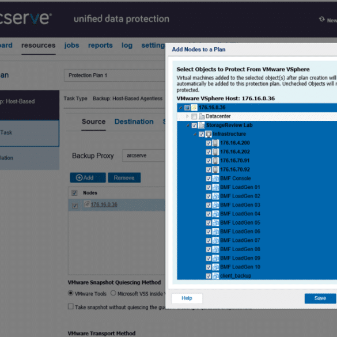Click the Protection Plan 1 name field
Image resolution: width=337 pixels, height=337 pixels.
tap(115, 75)
